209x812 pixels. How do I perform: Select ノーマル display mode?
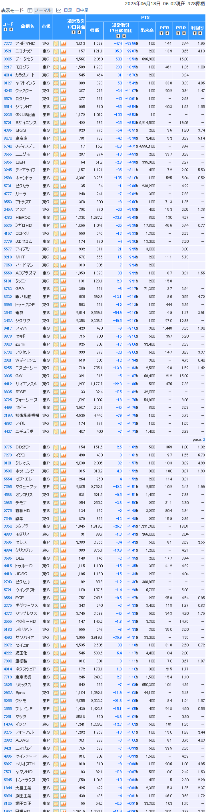[43, 10]
